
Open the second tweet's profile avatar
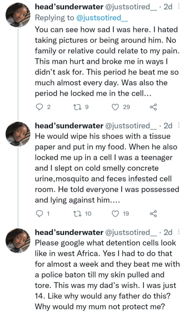coord(18,134)
